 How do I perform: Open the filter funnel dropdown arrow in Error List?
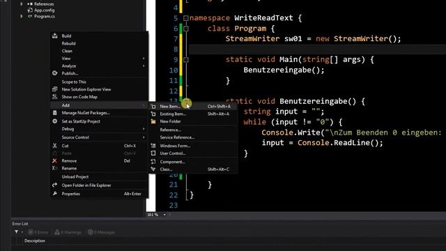22,232
